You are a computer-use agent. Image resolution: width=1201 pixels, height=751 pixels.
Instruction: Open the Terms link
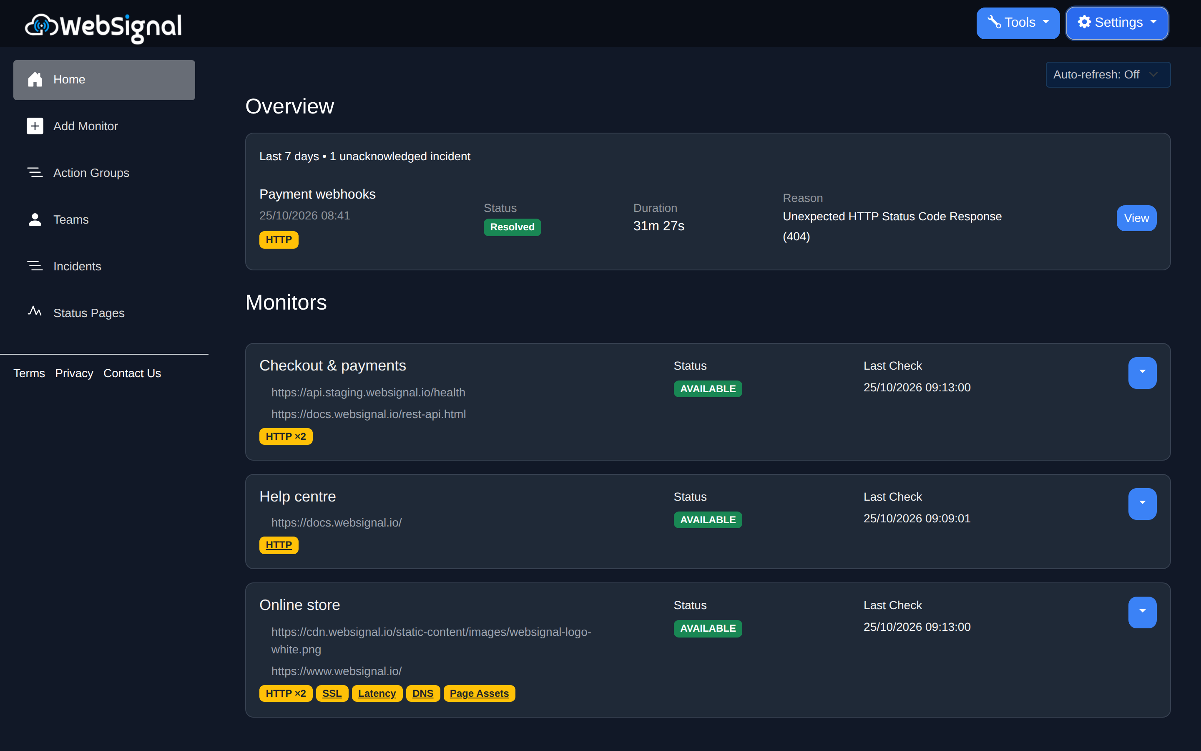29,373
